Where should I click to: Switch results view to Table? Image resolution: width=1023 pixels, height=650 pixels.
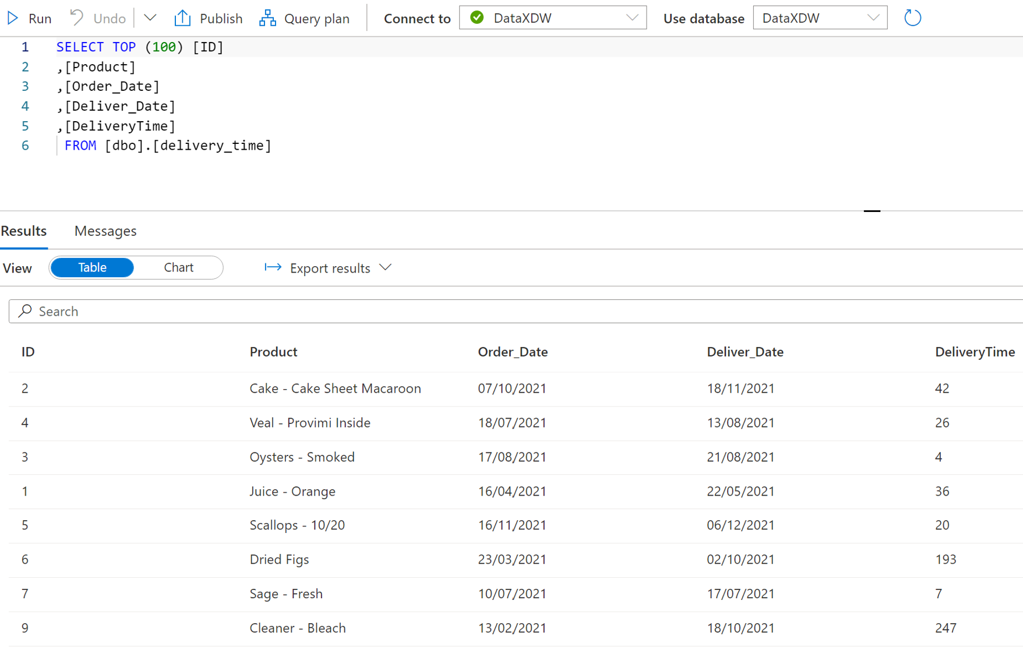click(x=92, y=267)
